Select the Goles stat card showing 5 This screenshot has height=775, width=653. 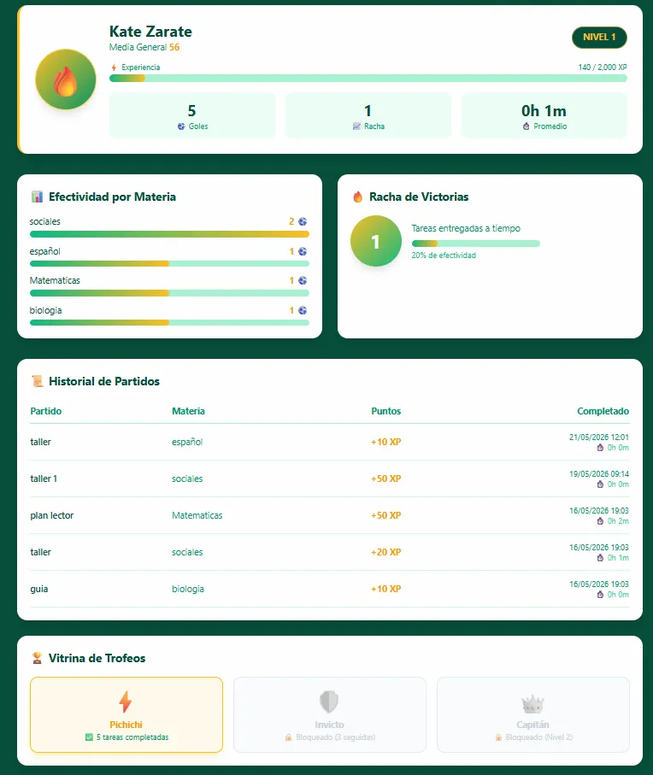click(192, 115)
